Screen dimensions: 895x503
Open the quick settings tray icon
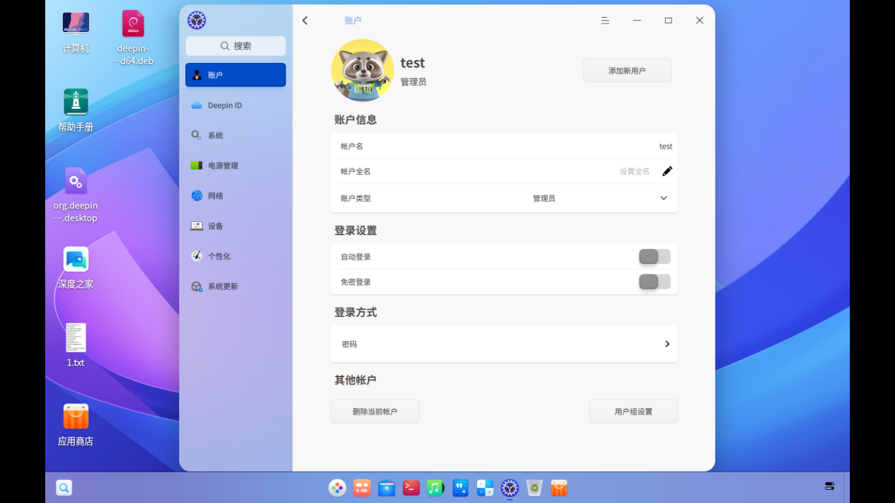coord(829,486)
